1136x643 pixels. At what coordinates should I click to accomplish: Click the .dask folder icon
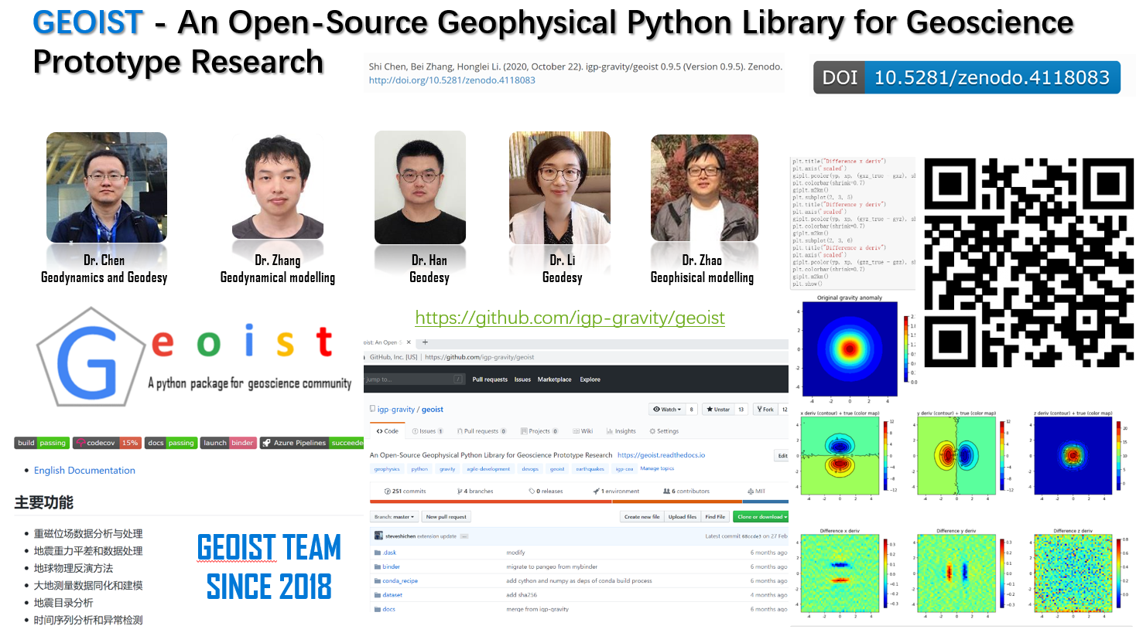(378, 553)
